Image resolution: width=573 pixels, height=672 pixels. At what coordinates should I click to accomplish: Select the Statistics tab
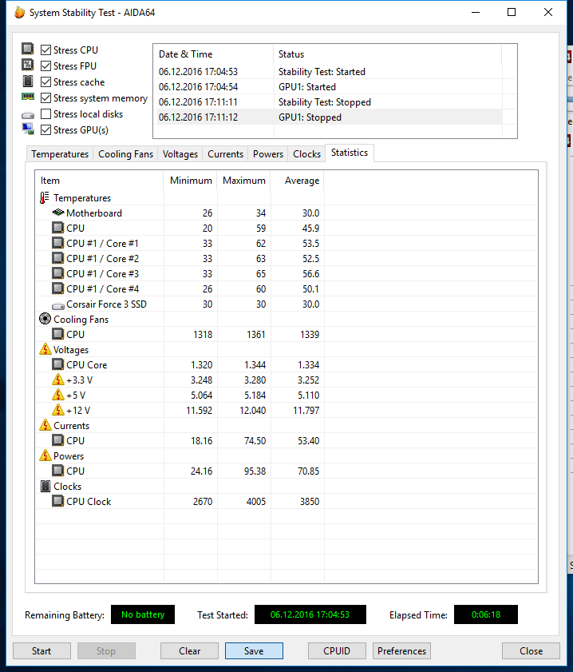pos(350,153)
